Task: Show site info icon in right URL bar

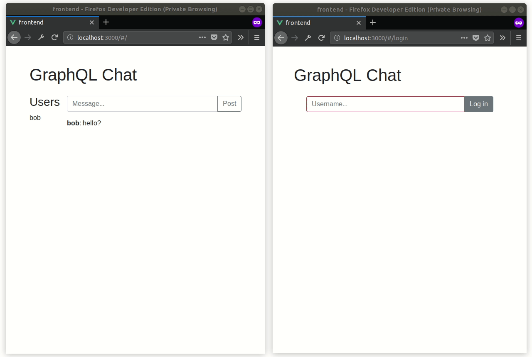Action: (x=337, y=38)
